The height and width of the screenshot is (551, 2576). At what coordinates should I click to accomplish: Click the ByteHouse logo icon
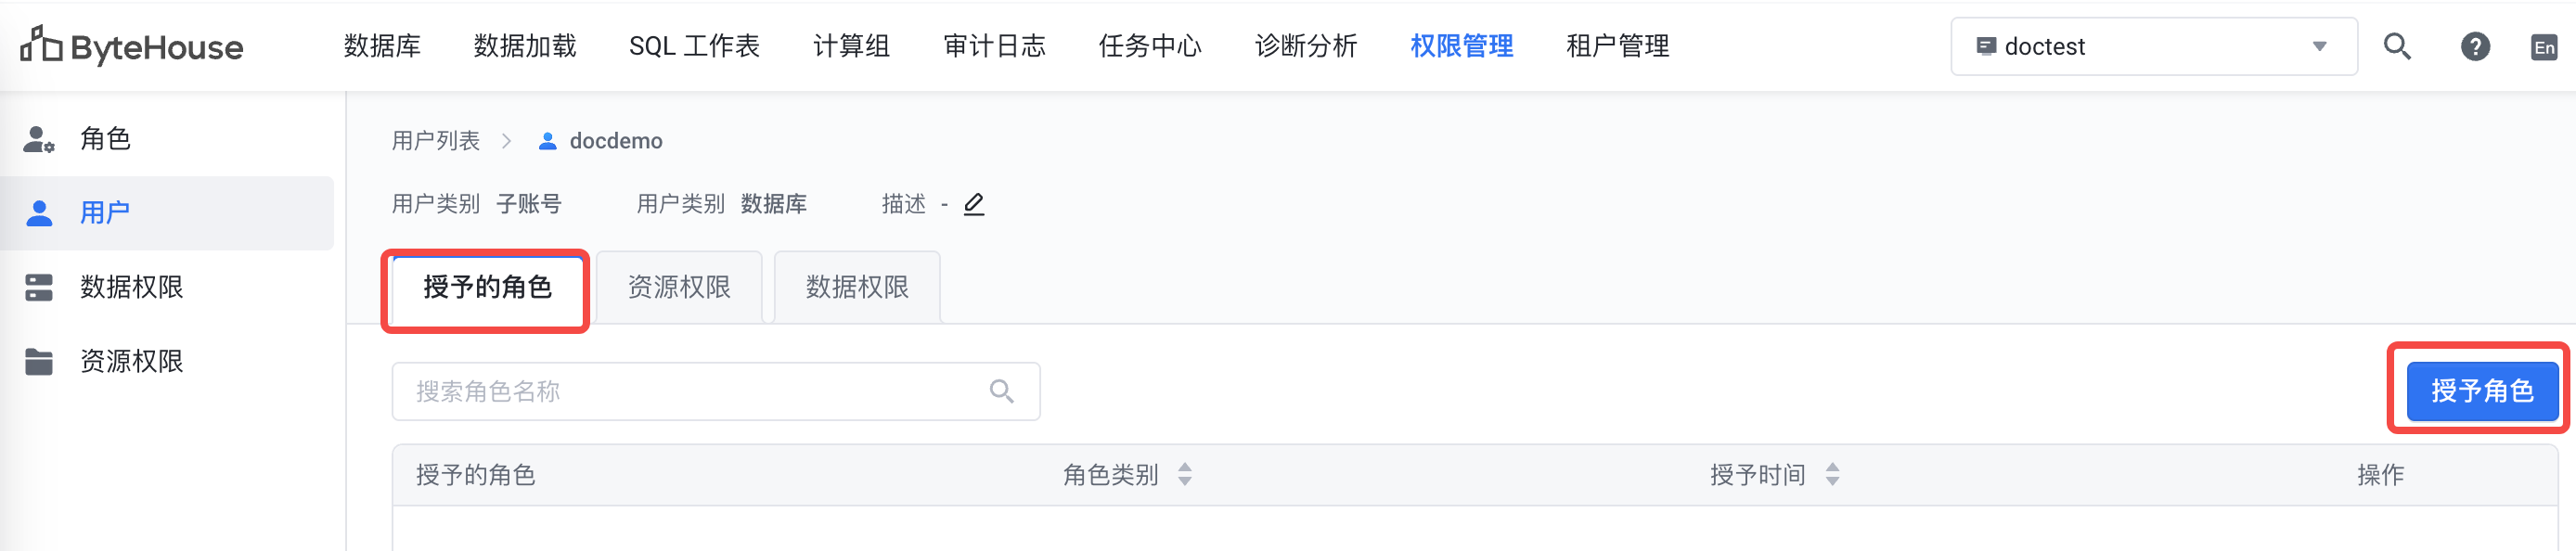point(42,45)
